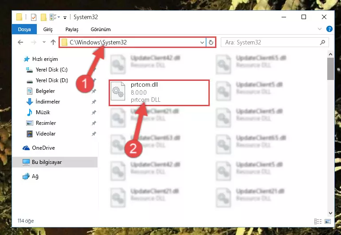Click the Properties checkmark icon in title bar
The height and width of the screenshot is (235, 341).
34,17
